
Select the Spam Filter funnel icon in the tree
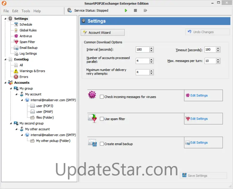(x=16, y=42)
